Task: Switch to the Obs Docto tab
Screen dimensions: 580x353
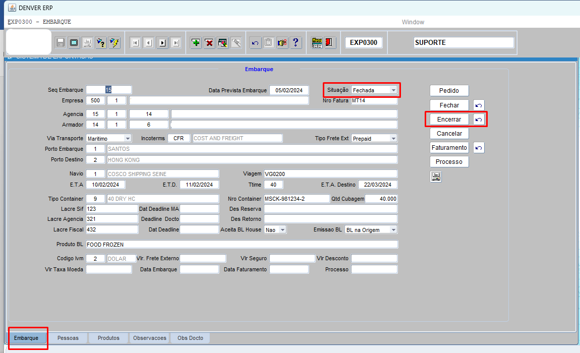Action: [190, 338]
